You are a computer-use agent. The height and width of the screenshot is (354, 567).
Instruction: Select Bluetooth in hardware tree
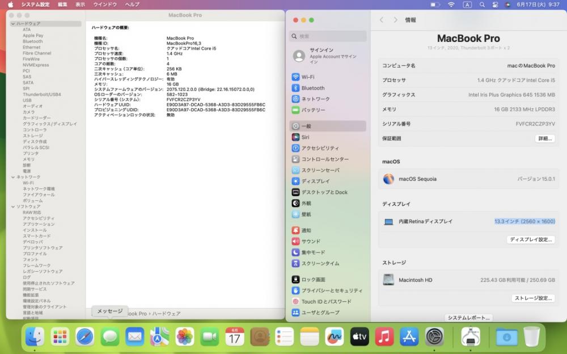33,41
